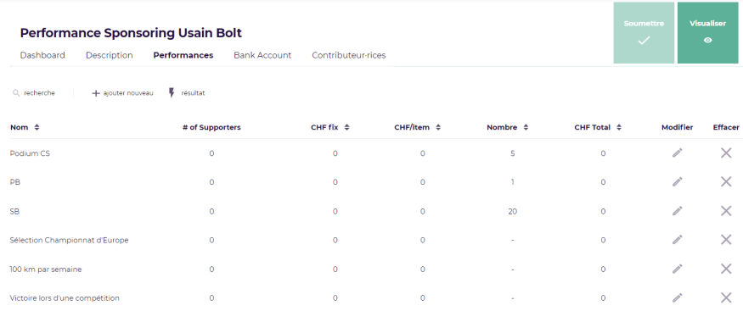Go to the Contributeur·rices tab
This screenshot has width=743, height=311.
point(349,55)
